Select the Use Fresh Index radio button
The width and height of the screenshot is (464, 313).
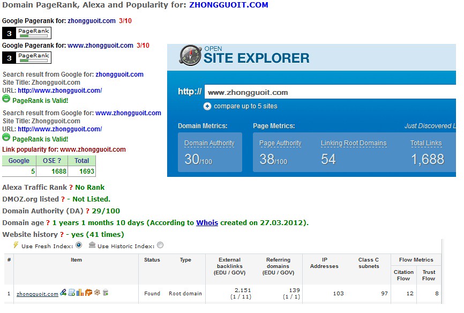point(79,245)
